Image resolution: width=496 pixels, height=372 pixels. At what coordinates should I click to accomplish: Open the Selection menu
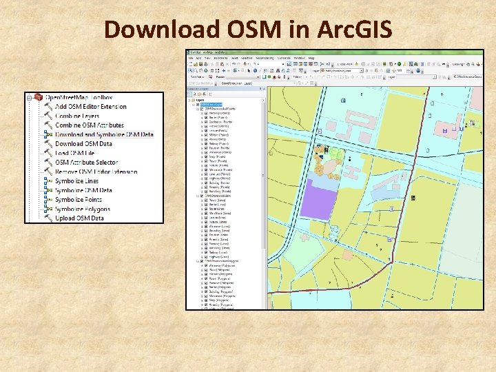tap(247, 58)
